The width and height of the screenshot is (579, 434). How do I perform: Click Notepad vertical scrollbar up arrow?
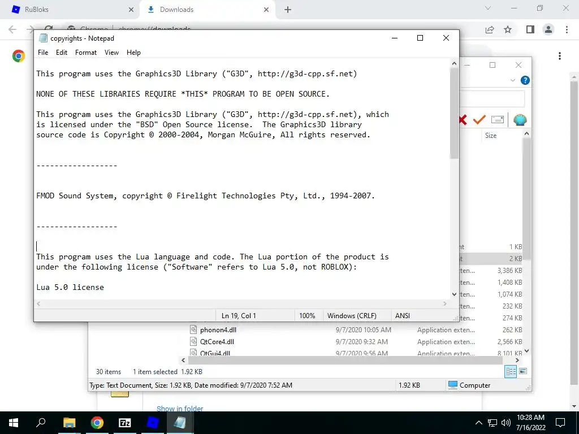tap(454, 63)
